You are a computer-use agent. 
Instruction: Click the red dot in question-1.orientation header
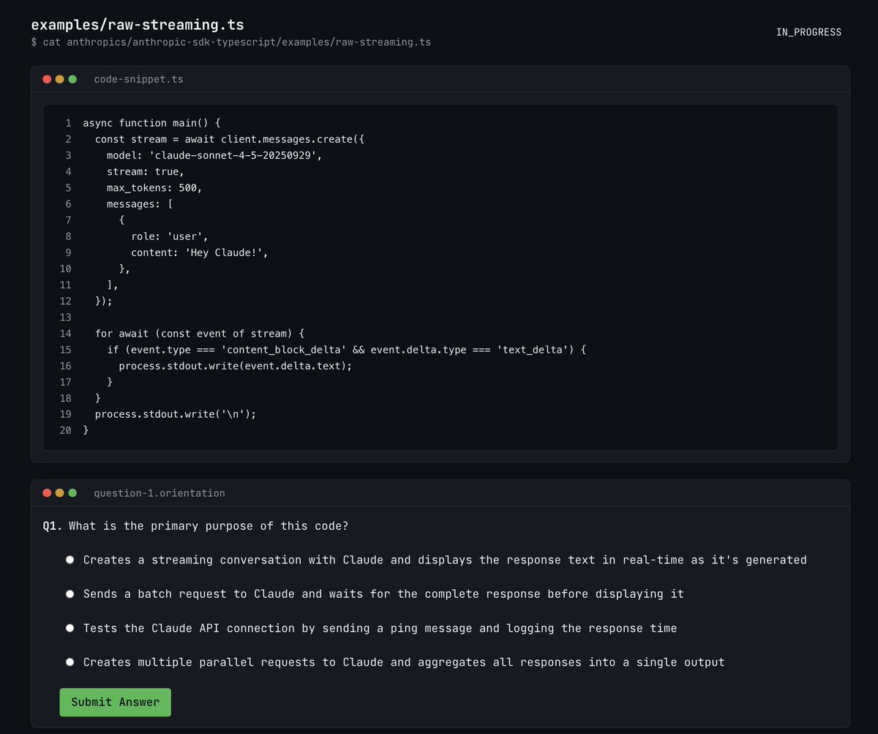pos(48,493)
